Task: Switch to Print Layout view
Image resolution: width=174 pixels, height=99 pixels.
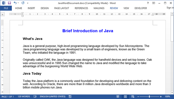Action: (125, 96)
